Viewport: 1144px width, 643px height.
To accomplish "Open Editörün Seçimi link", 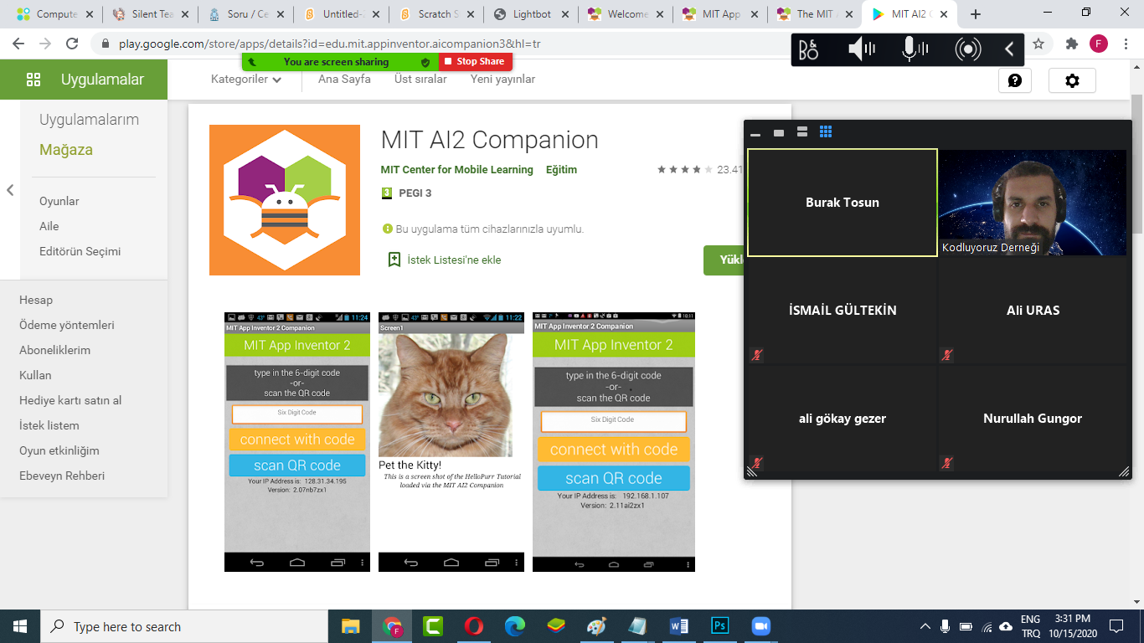I will [80, 251].
